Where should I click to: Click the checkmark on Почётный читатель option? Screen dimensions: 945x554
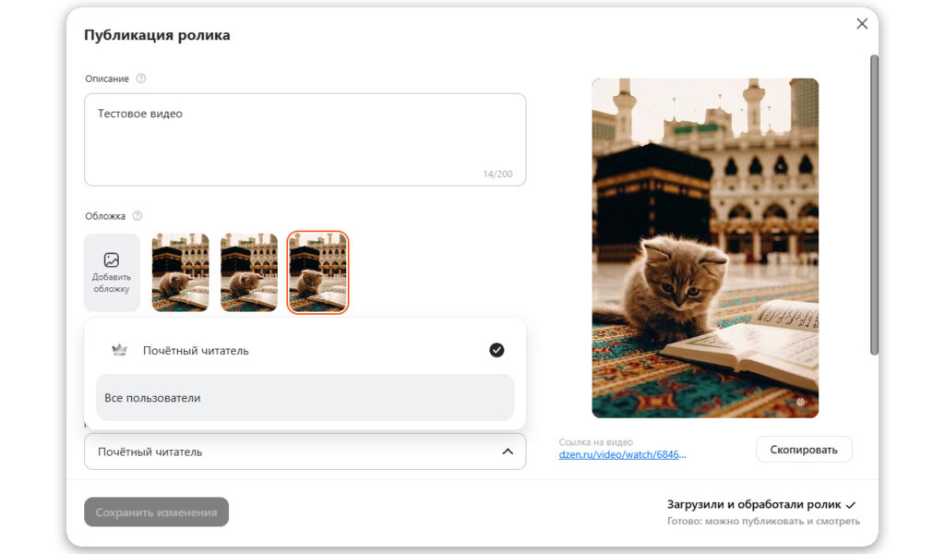496,350
